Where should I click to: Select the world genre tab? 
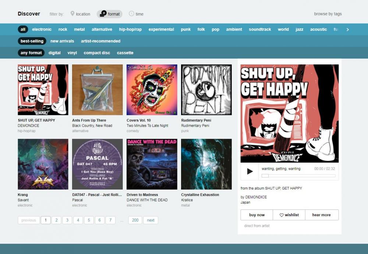coord(283,29)
